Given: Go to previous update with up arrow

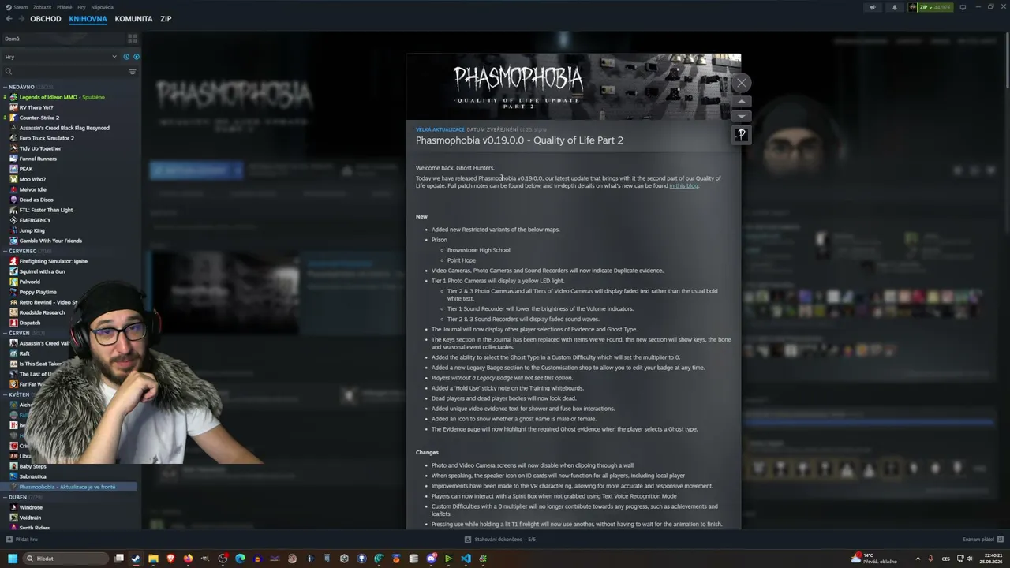Looking at the screenshot, I should coord(741,102).
